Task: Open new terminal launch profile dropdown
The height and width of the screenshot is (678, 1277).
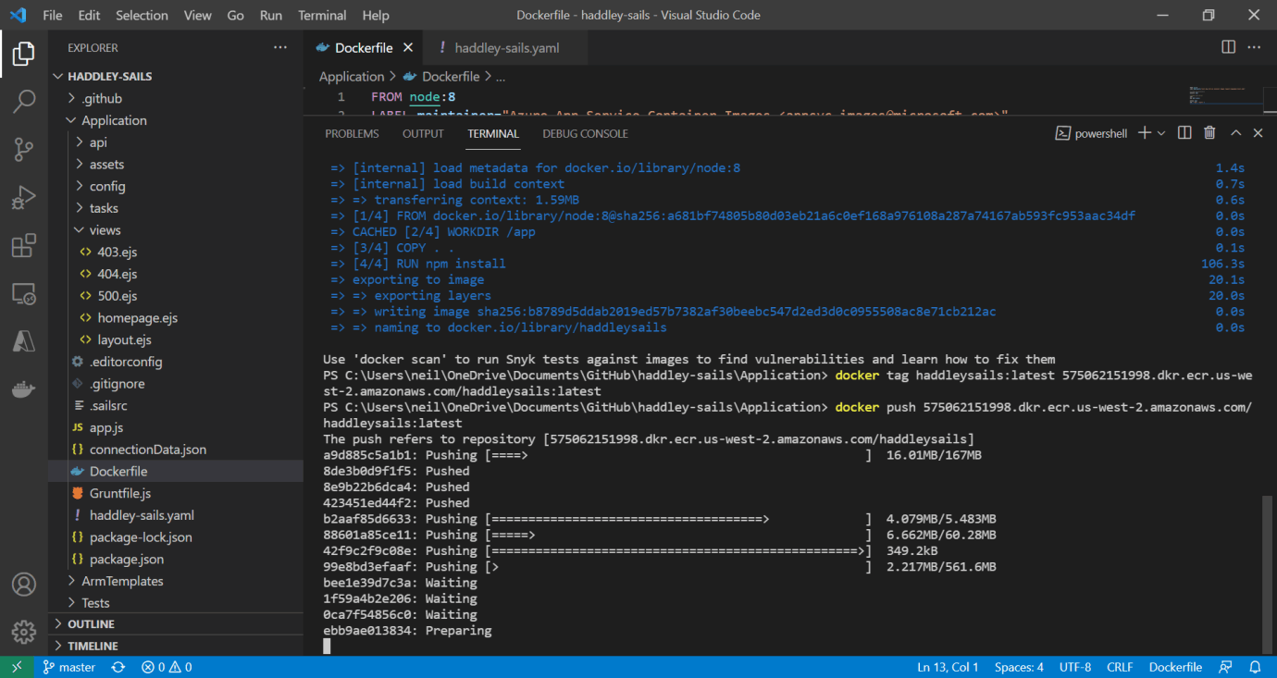Action: pyautogui.click(x=1161, y=133)
